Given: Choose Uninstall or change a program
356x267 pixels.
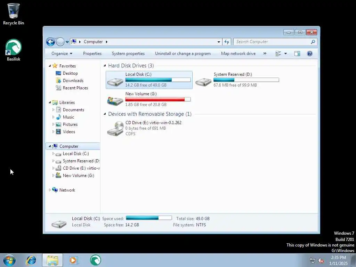Looking at the screenshot, I should point(183,54).
